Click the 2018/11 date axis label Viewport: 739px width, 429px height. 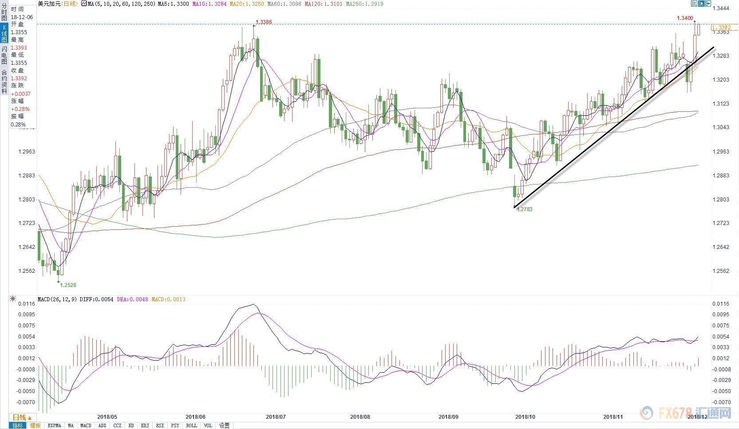[x=613, y=417]
